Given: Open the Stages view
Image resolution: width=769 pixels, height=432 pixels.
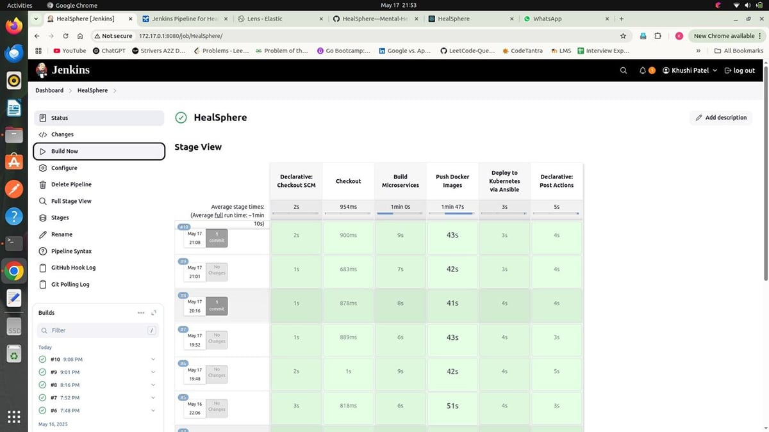Looking at the screenshot, I should tap(59, 218).
